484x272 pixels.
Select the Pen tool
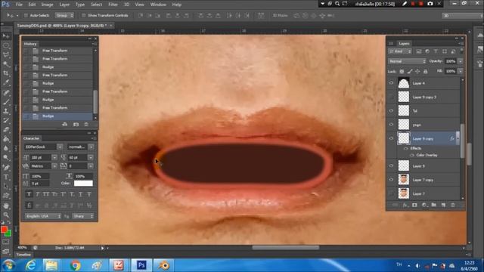[6, 168]
